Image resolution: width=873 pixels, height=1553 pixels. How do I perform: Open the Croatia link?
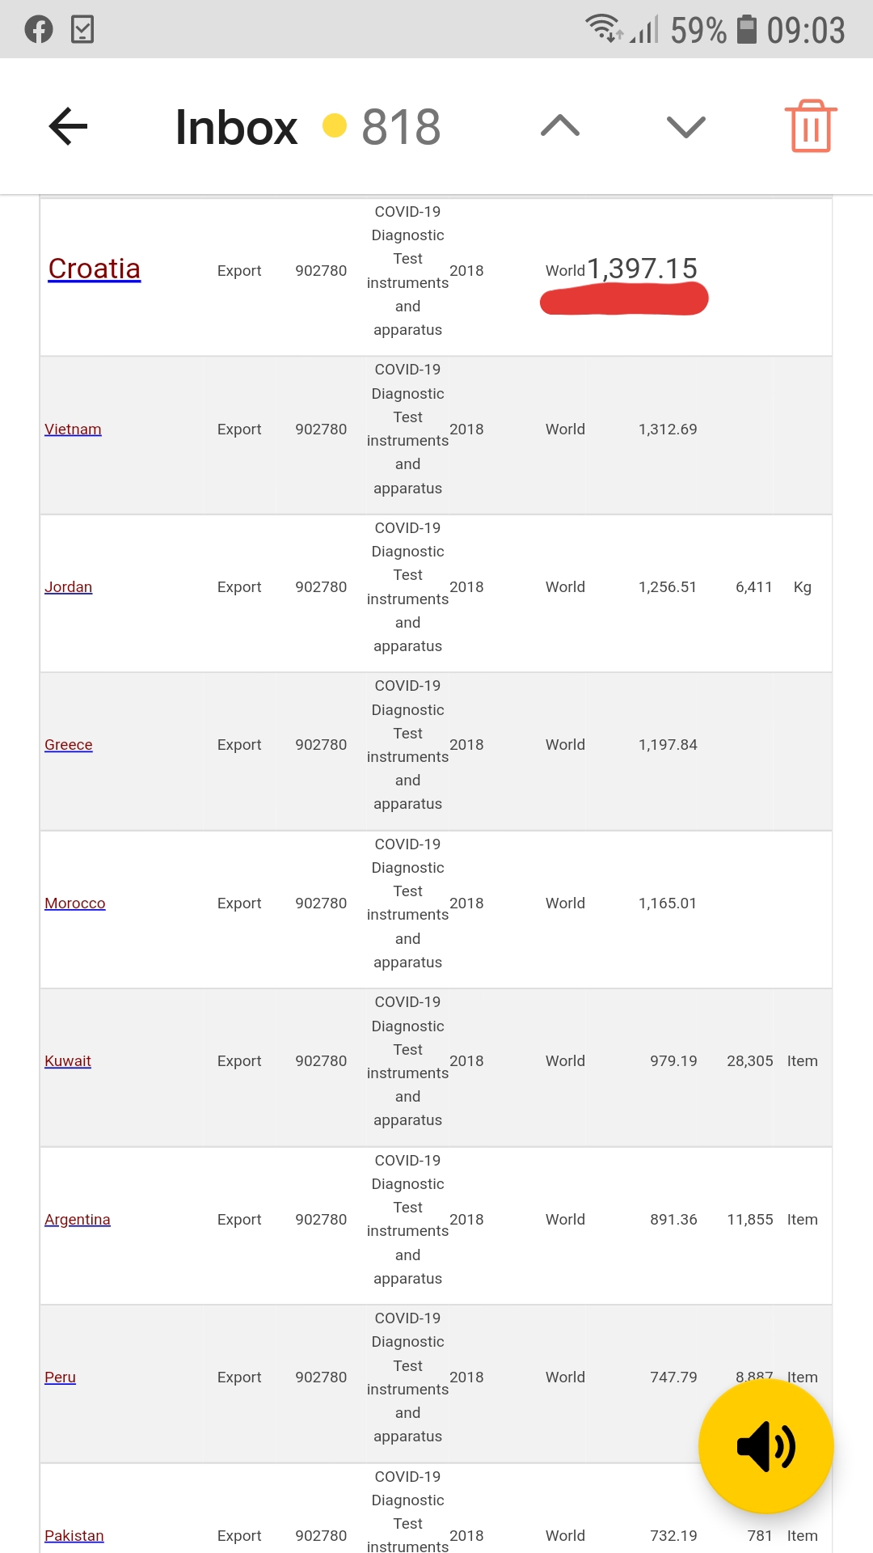(x=94, y=269)
